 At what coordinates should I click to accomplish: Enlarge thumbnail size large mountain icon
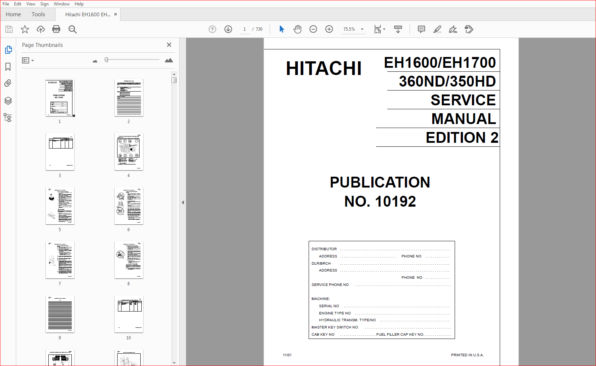point(169,60)
